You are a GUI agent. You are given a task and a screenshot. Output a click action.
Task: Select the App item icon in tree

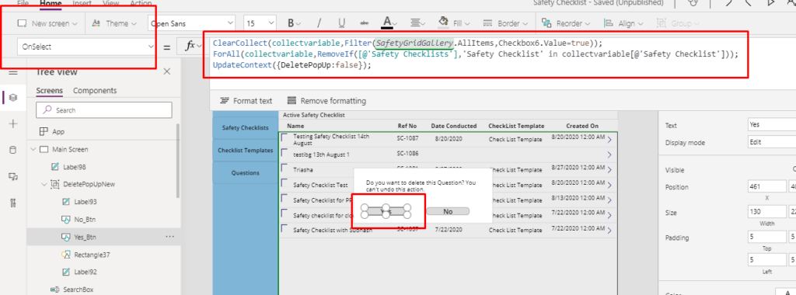[x=44, y=132]
